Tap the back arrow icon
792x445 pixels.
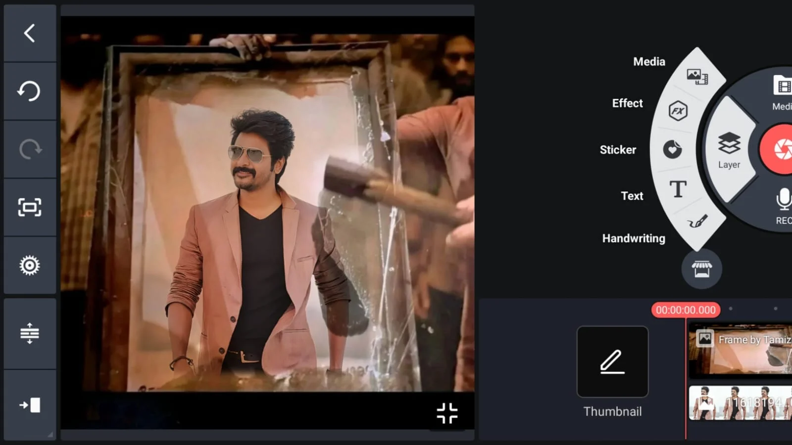[30, 34]
